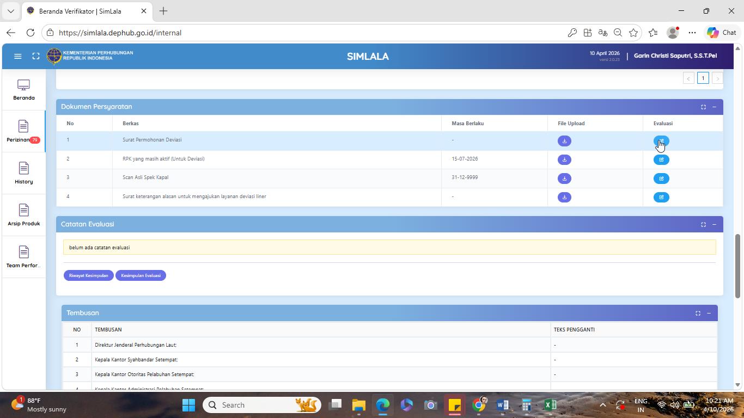This screenshot has height=418, width=744.
Task: Open the favorites list icon
Action: [653, 33]
